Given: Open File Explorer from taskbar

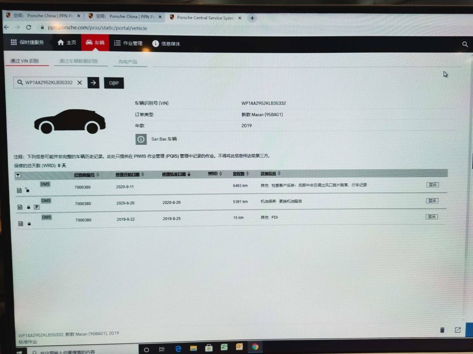Looking at the screenshot, I should [193, 348].
